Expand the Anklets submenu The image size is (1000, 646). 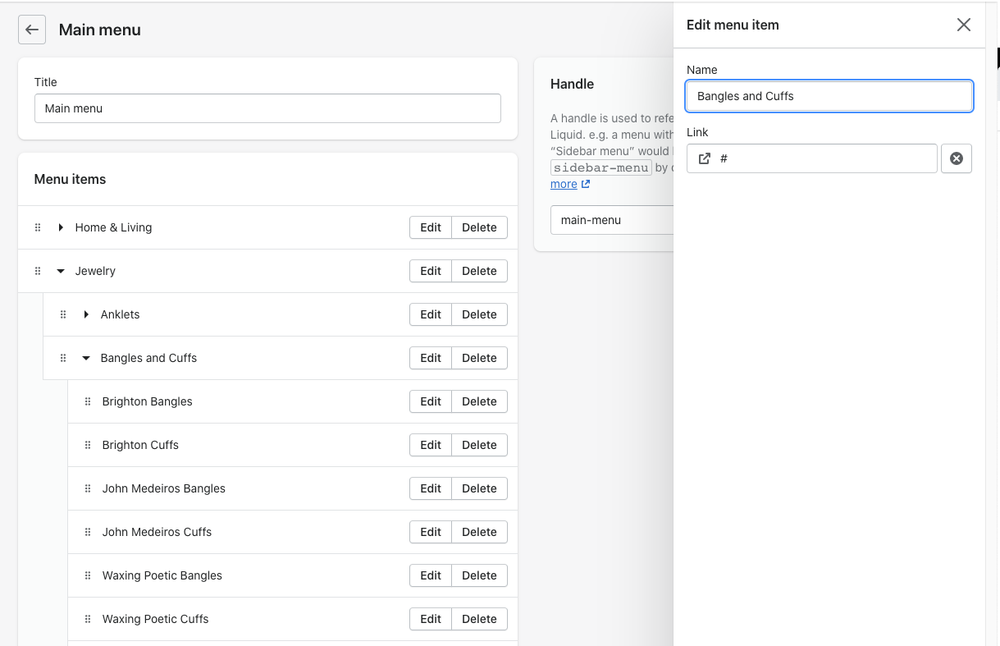86,314
